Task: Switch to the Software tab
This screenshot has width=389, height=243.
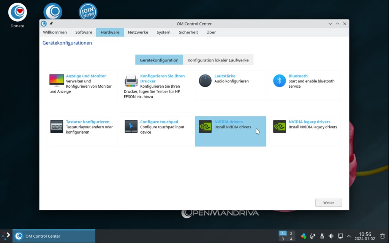Action: [84, 32]
